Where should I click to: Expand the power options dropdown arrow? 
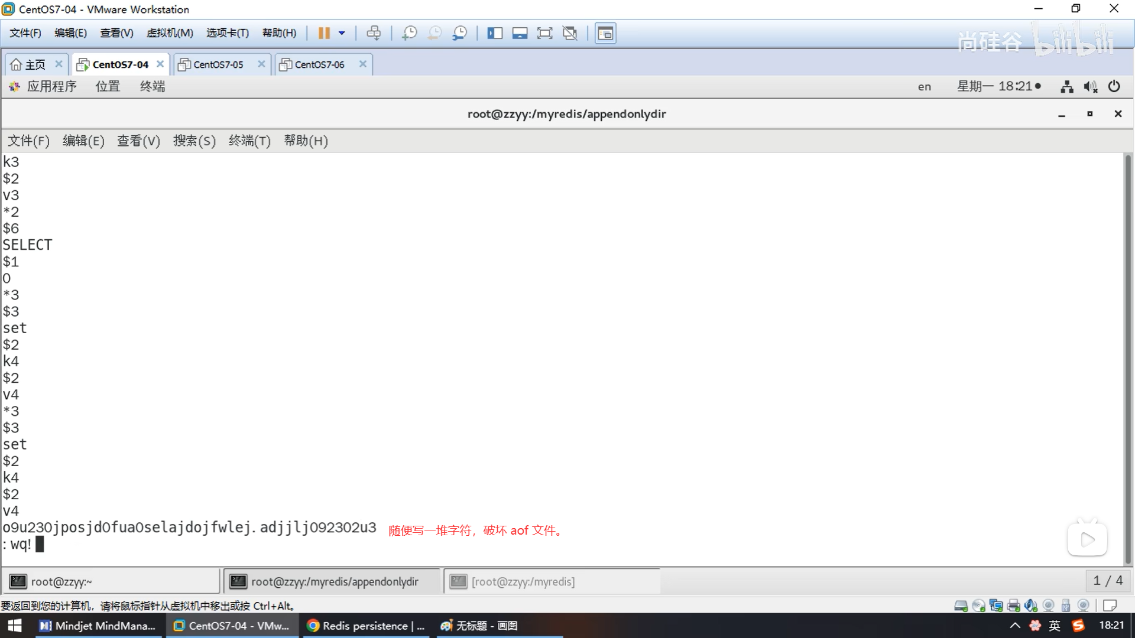coord(342,33)
